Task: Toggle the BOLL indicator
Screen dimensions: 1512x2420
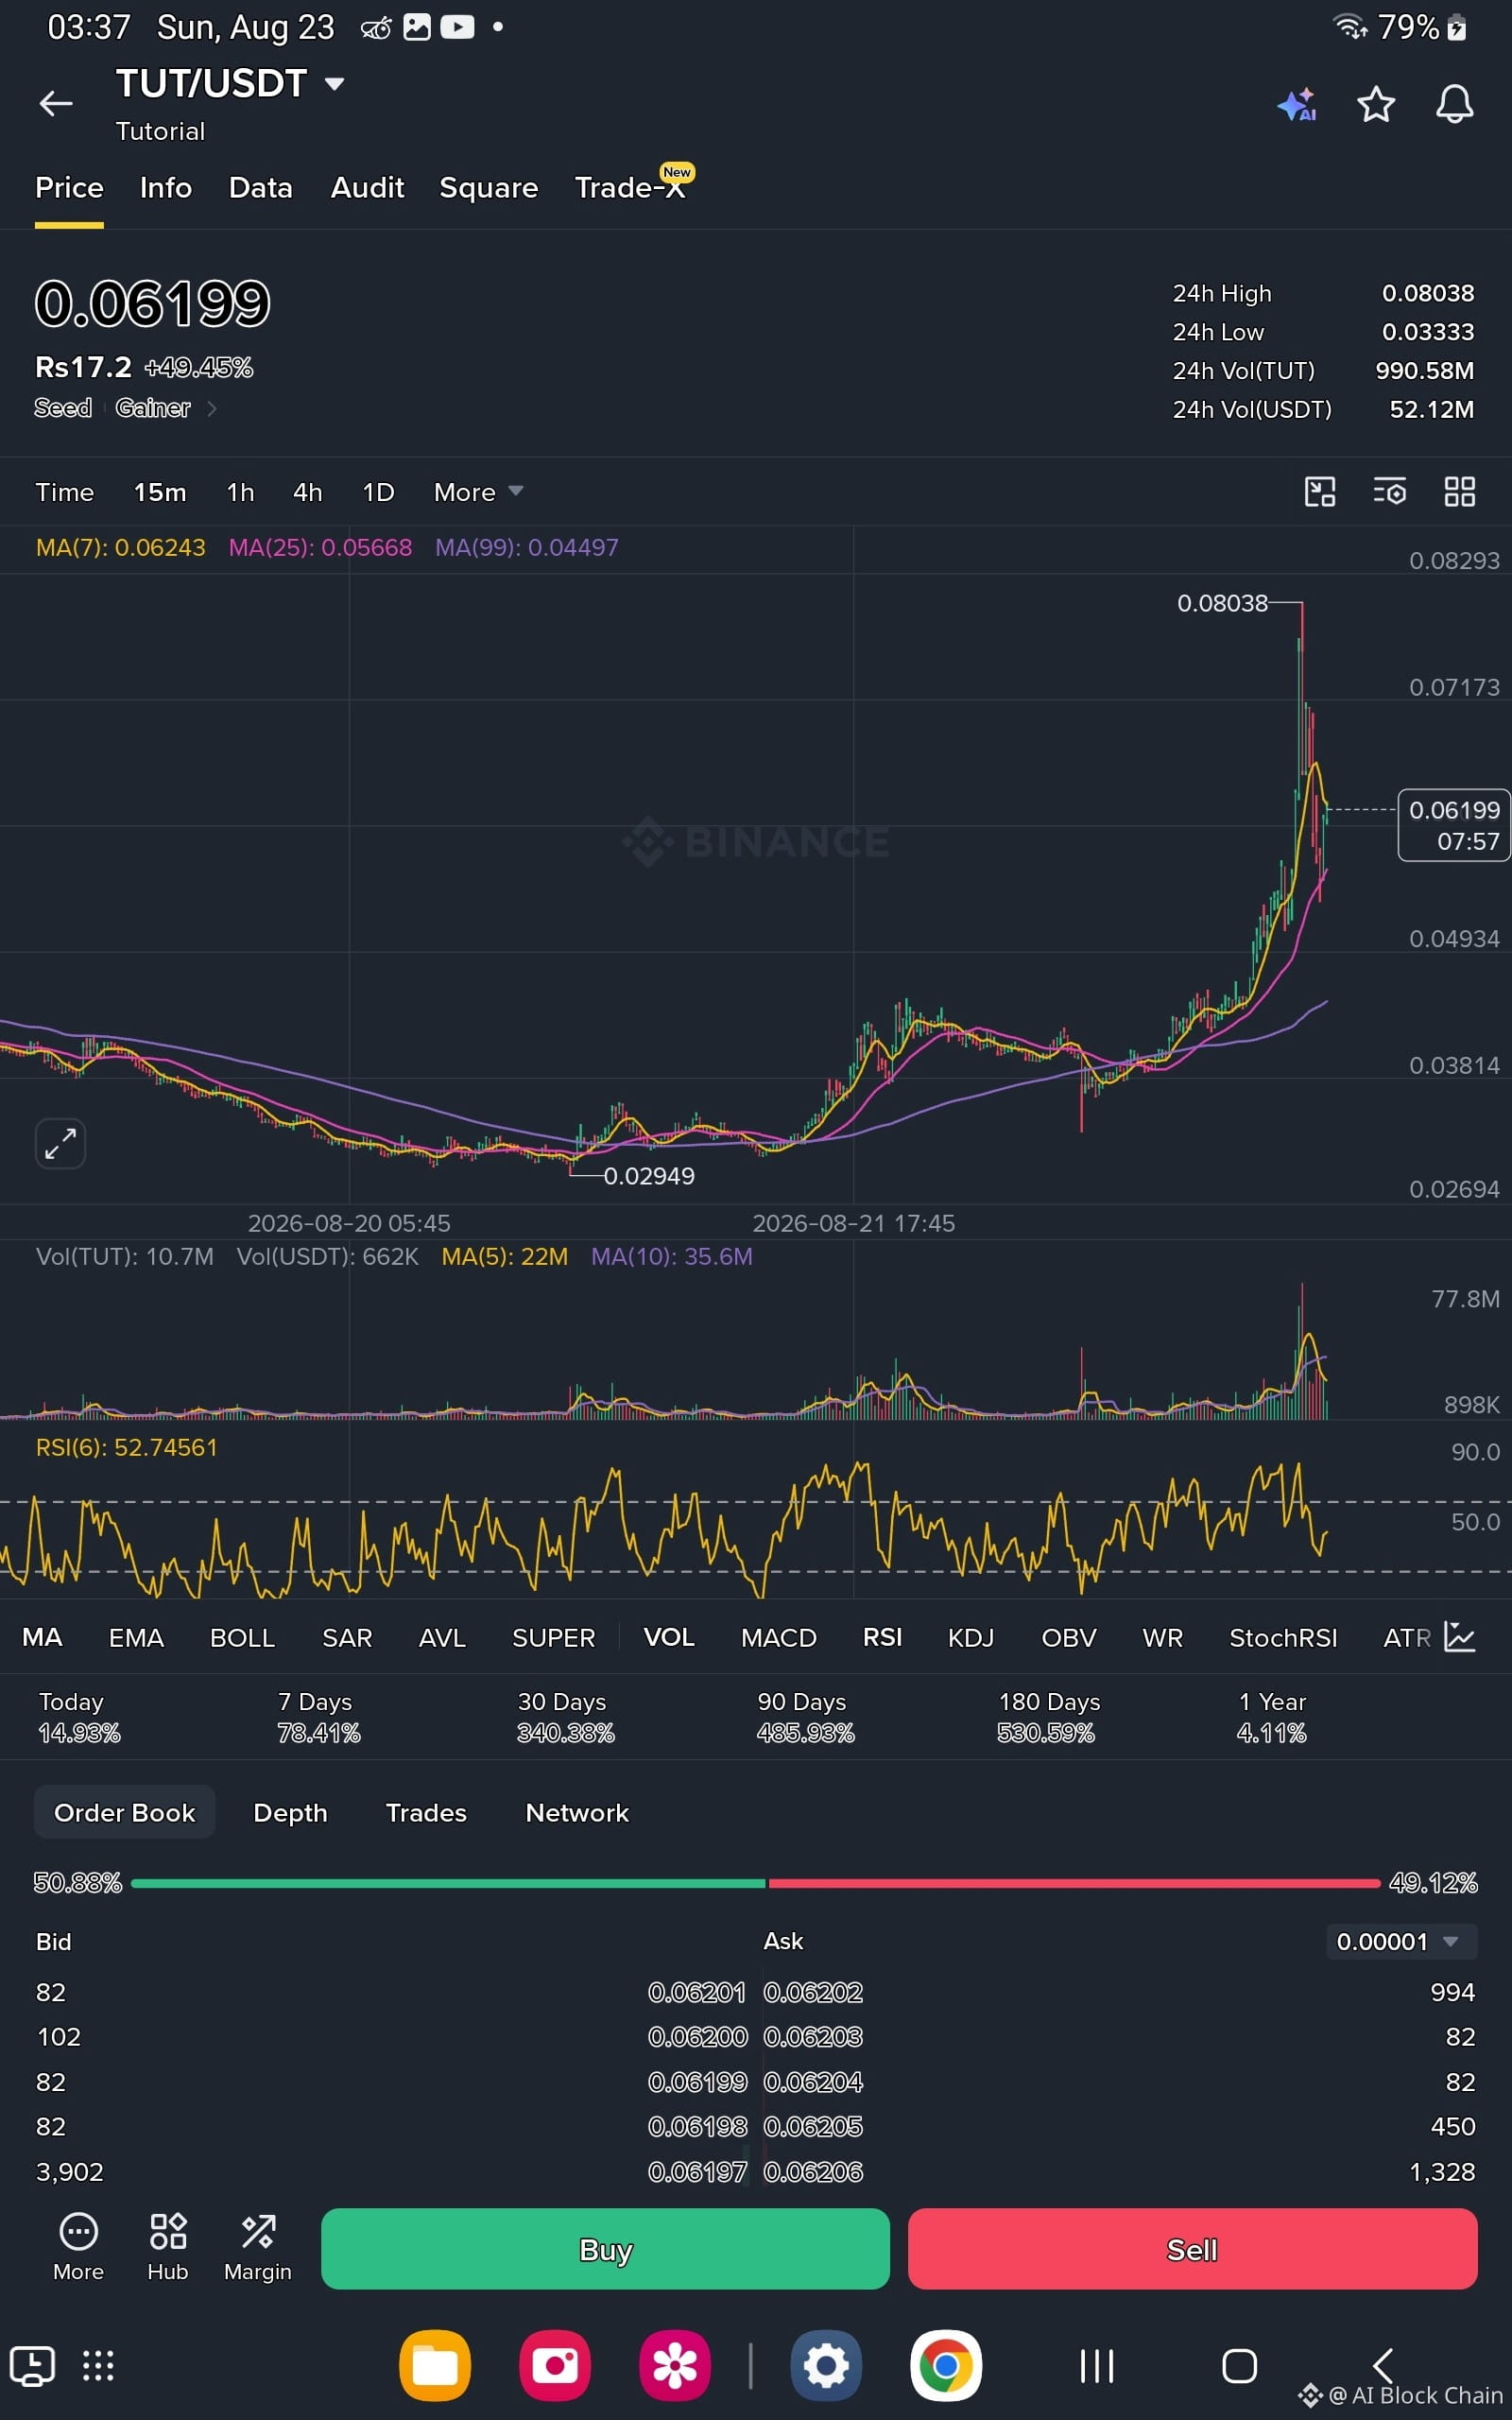Action: click(x=242, y=1638)
